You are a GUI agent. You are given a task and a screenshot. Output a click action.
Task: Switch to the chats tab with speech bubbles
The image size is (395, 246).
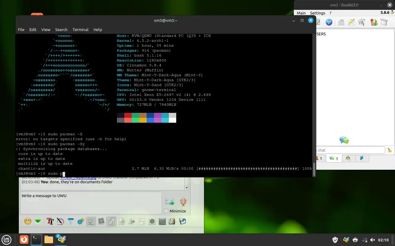point(334,158)
